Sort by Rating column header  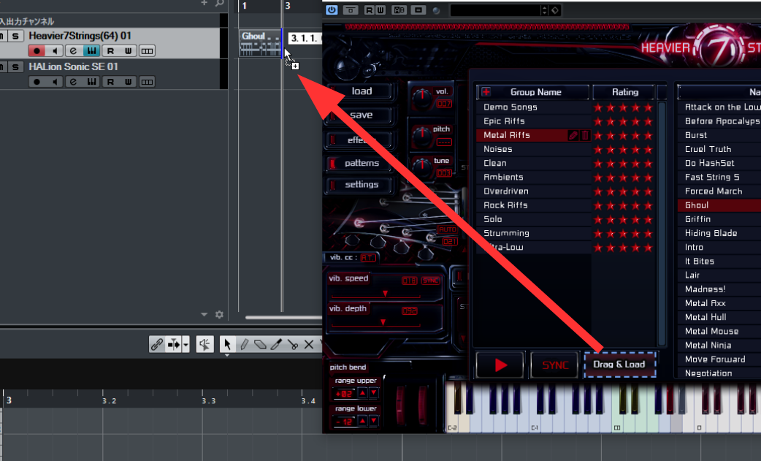[624, 92]
